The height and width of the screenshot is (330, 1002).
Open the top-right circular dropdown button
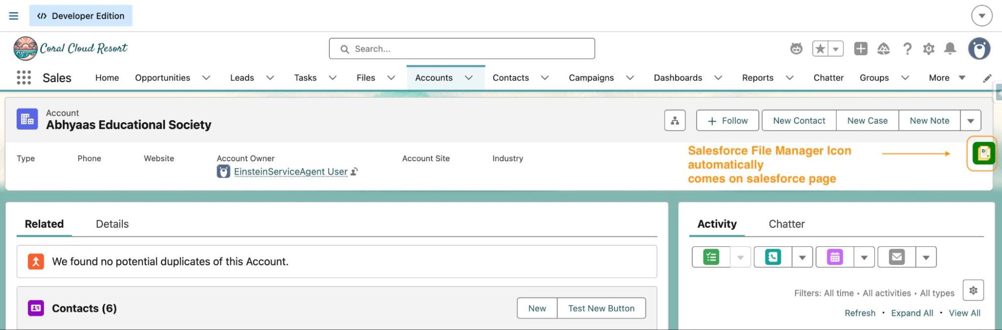(981, 16)
